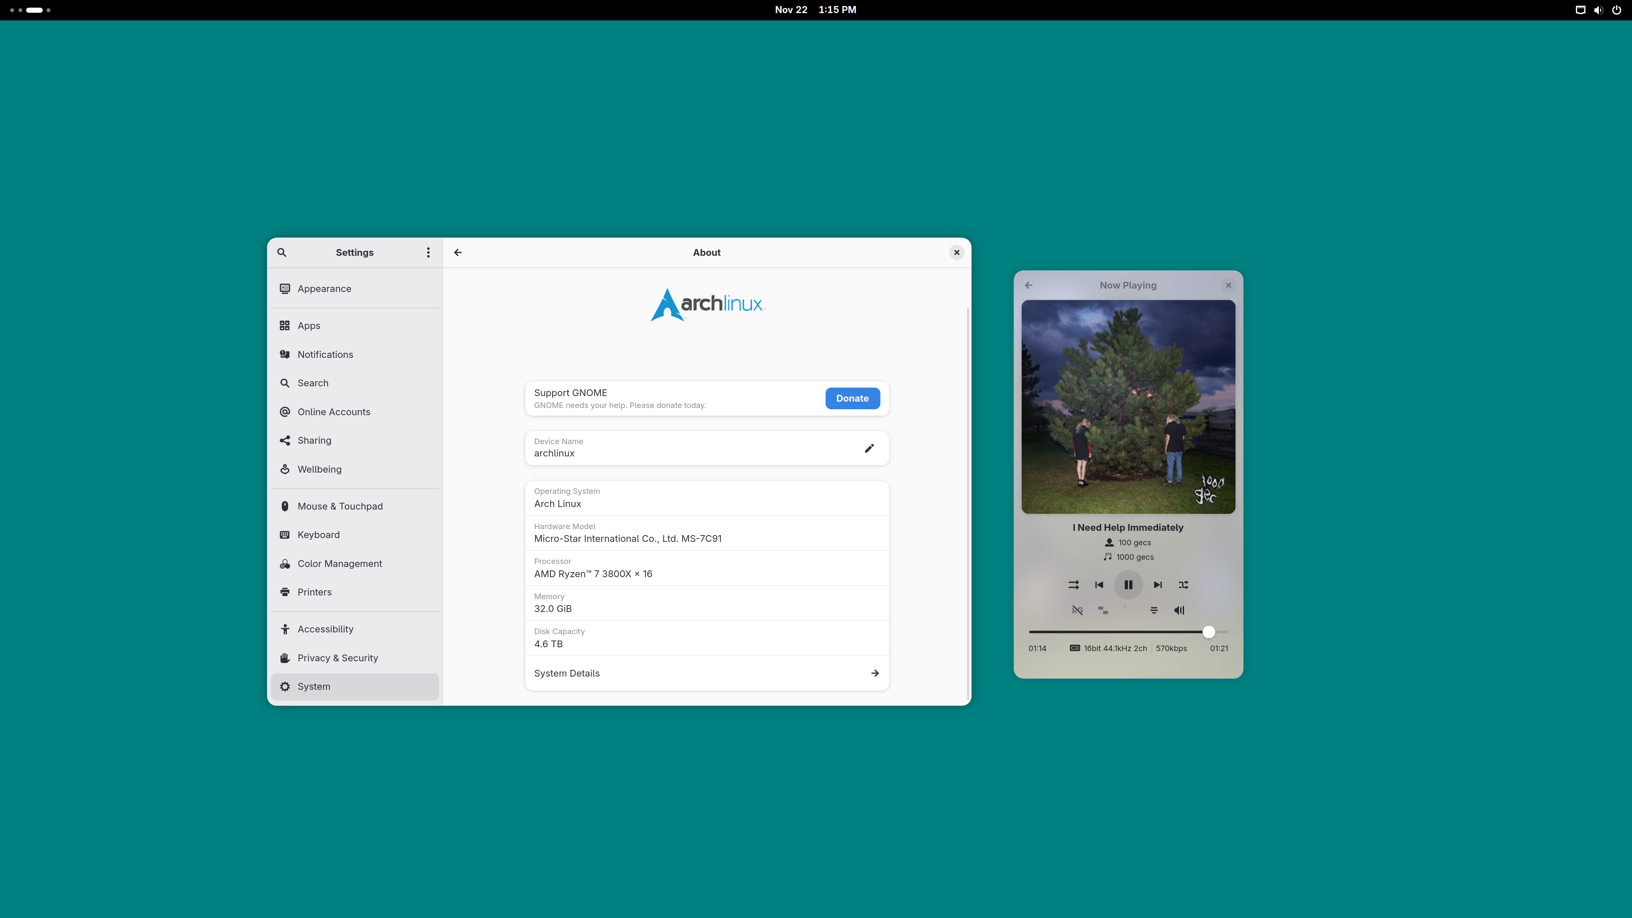Select Privacy & Security in sidebar

click(x=338, y=657)
